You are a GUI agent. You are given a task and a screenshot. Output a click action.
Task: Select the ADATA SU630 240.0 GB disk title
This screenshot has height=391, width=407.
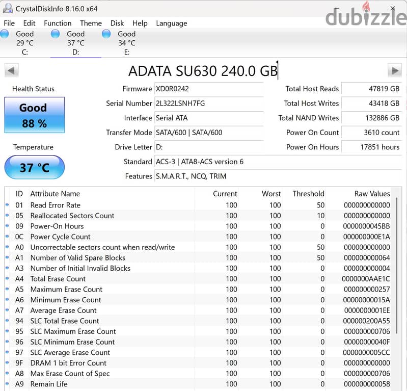tap(203, 71)
